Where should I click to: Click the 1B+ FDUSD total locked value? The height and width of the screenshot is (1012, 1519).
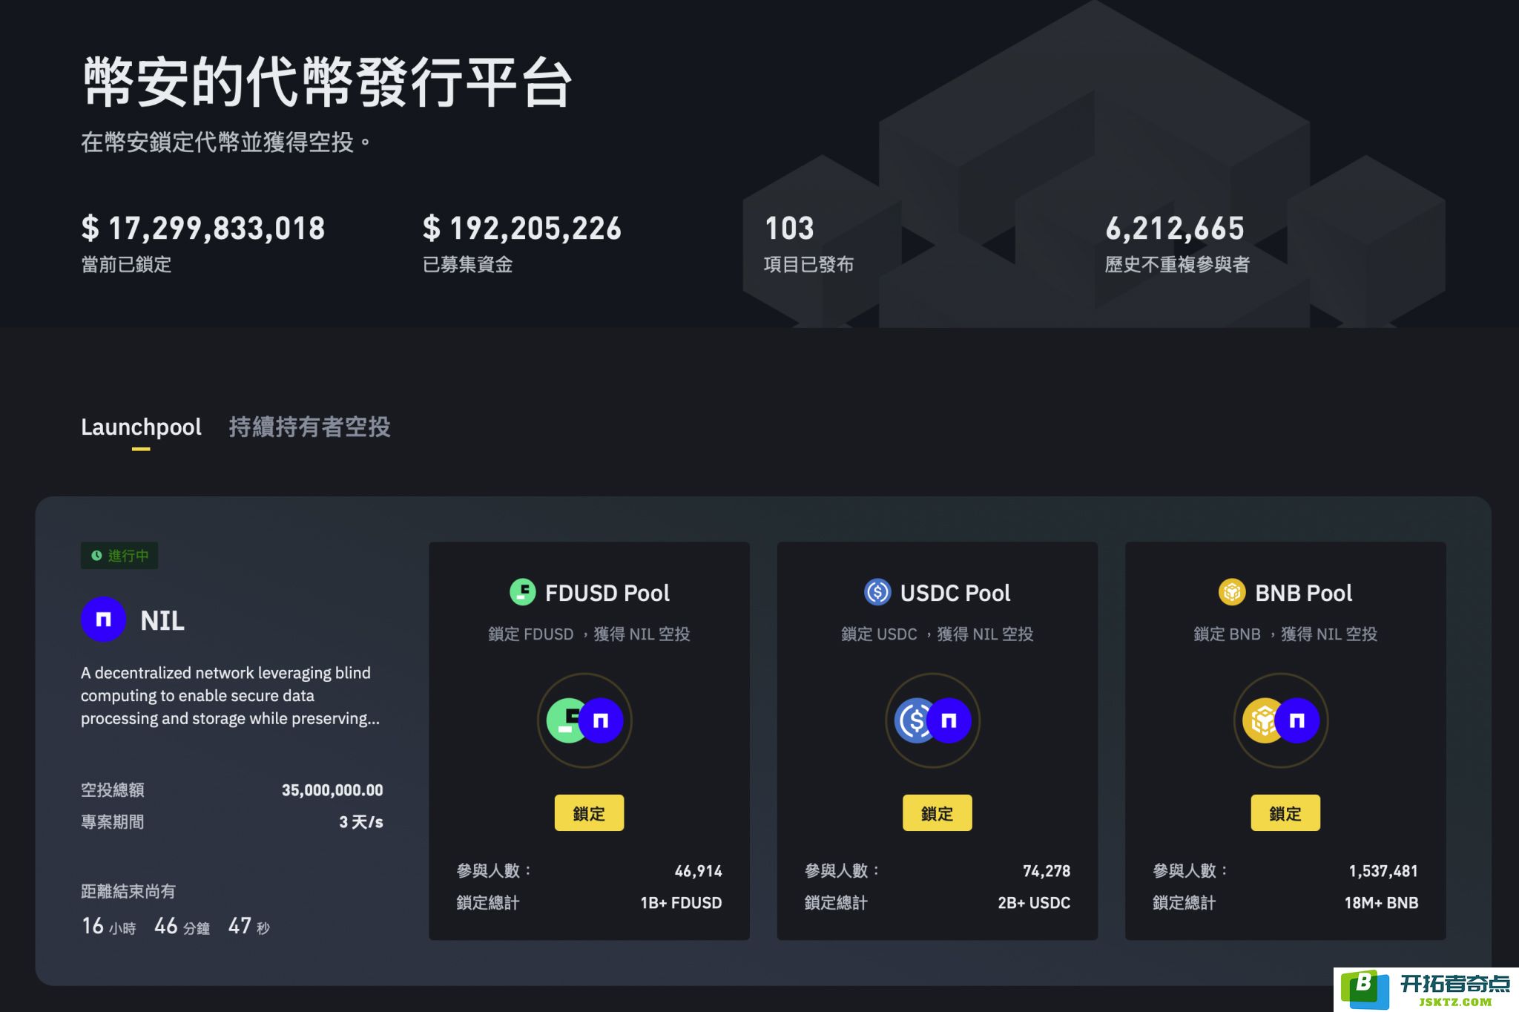[681, 903]
